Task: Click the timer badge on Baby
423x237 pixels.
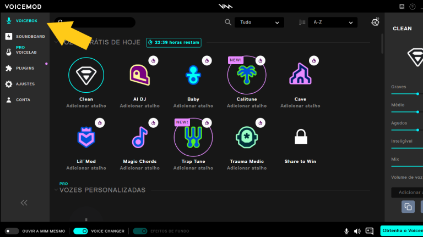Action: (x=207, y=61)
